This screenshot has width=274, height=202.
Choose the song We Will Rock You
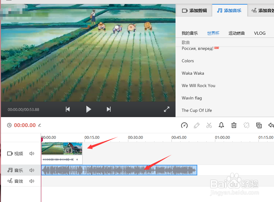click(198, 86)
